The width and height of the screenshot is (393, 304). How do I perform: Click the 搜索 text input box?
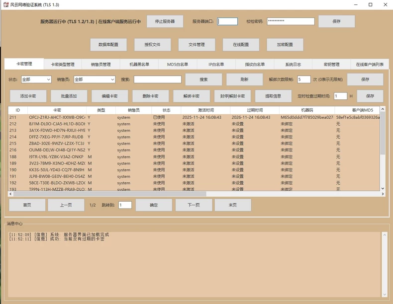[x=158, y=79]
